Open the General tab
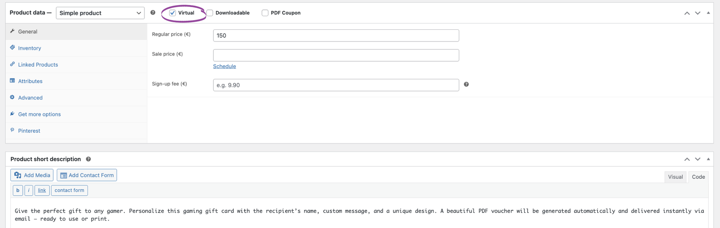 pos(76,32)
